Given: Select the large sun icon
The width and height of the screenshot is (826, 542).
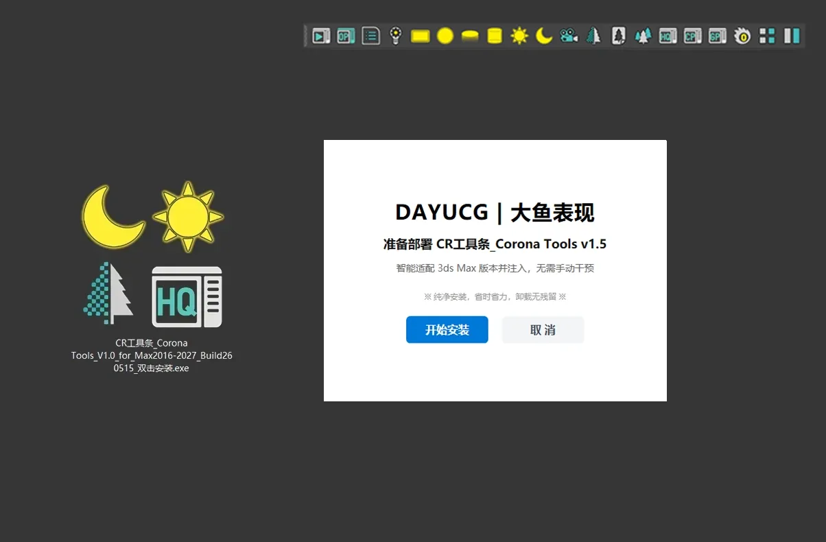Looking at the screenshot, I should [188, 217].
